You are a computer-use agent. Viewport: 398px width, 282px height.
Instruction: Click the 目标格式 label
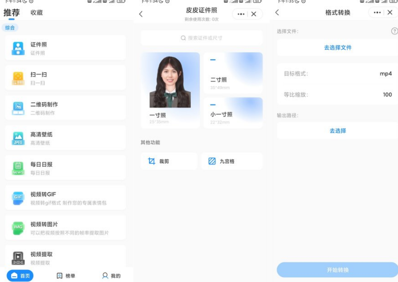pyautogui.click(x=296, y=73)
